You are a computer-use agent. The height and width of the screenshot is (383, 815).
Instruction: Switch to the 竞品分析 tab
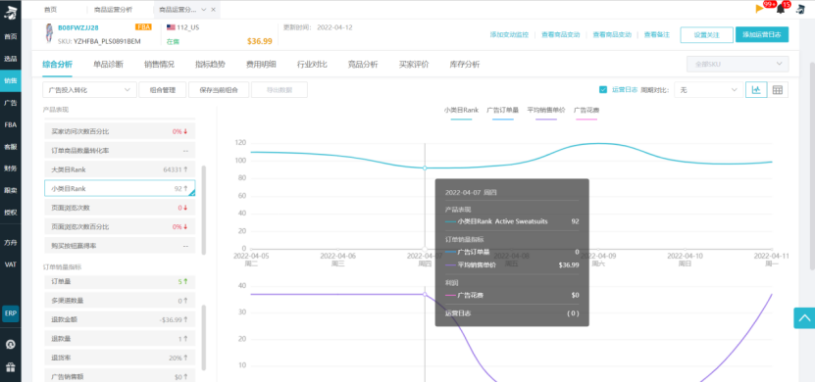coord(363,65)
